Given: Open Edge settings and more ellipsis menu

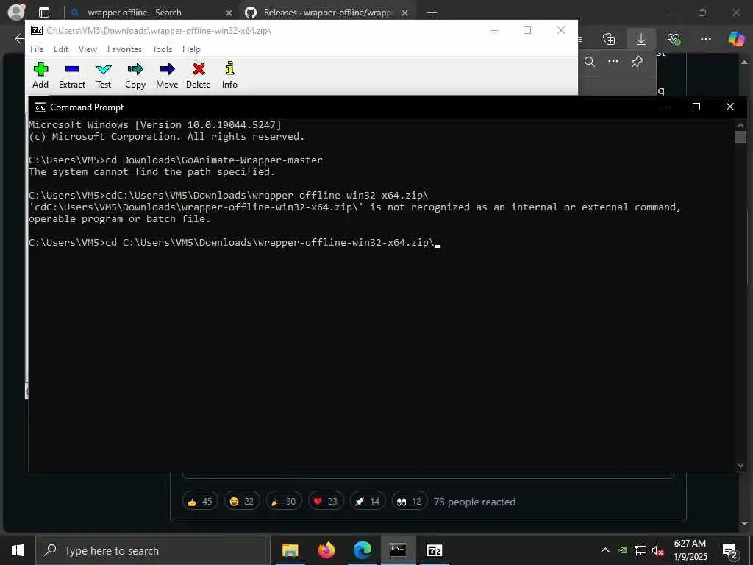Looking at the screenshot, I should [705, 39].
